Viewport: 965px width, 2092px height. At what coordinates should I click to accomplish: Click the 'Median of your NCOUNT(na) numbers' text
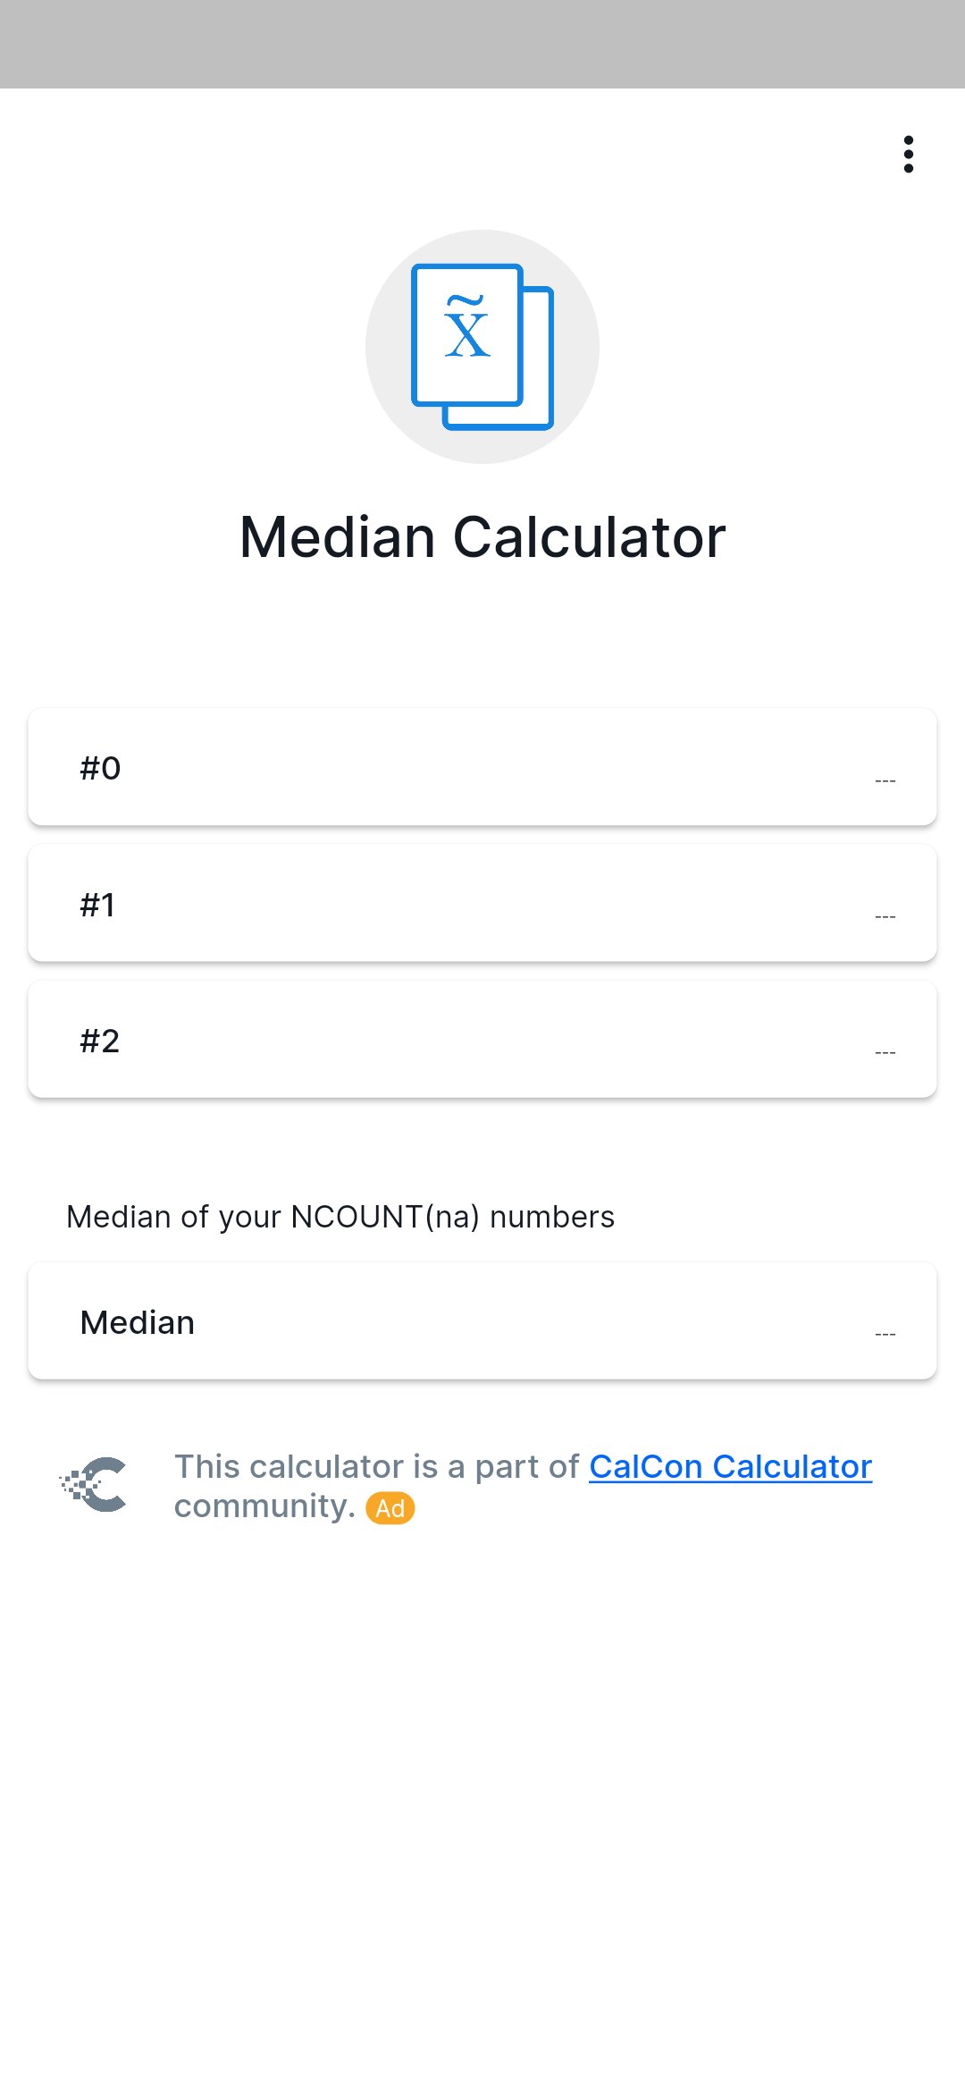pos(340,1217)
